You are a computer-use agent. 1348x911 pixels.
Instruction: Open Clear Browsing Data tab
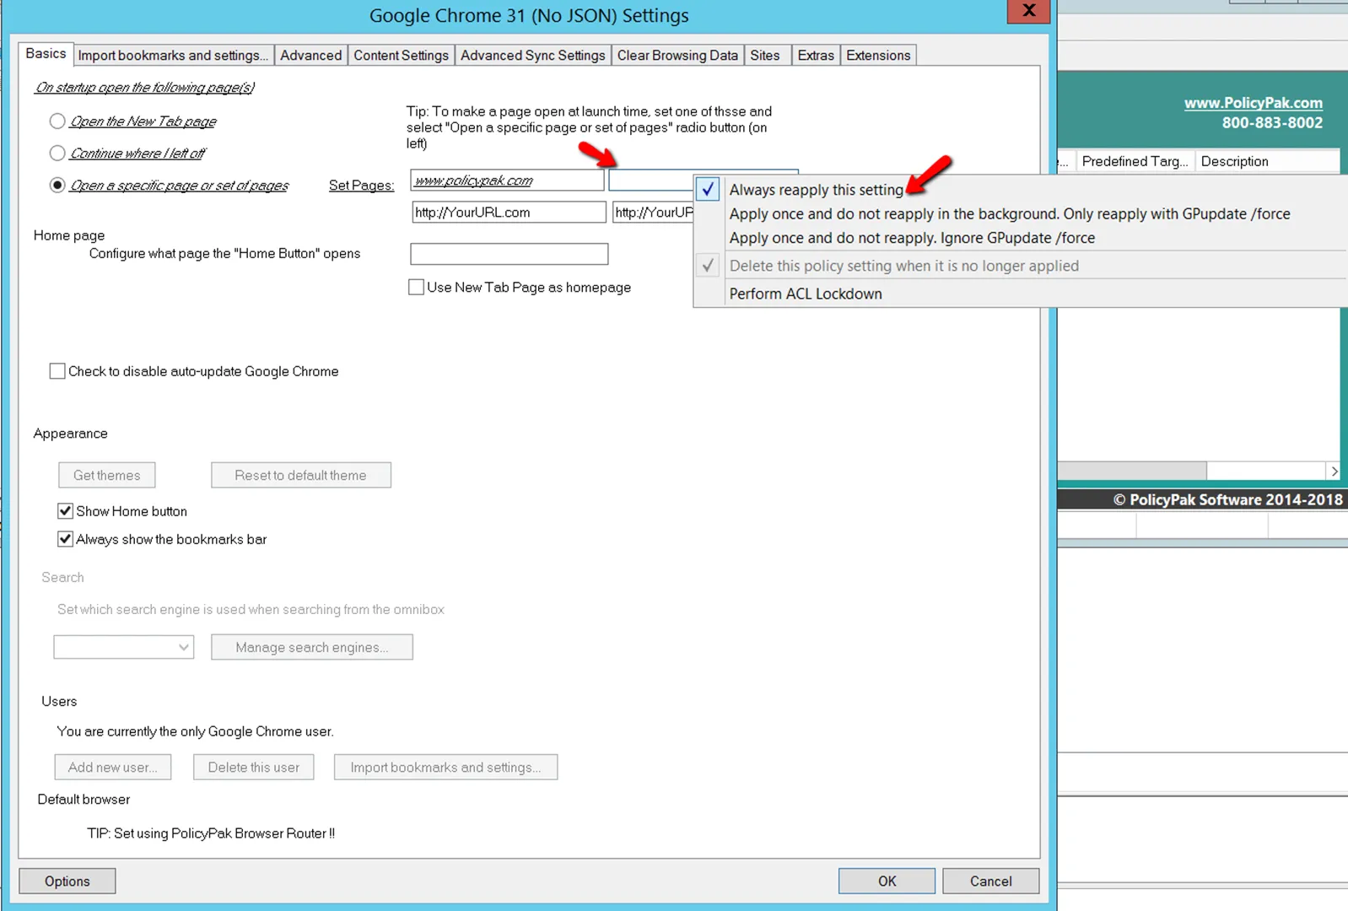[x=677, y=56]
